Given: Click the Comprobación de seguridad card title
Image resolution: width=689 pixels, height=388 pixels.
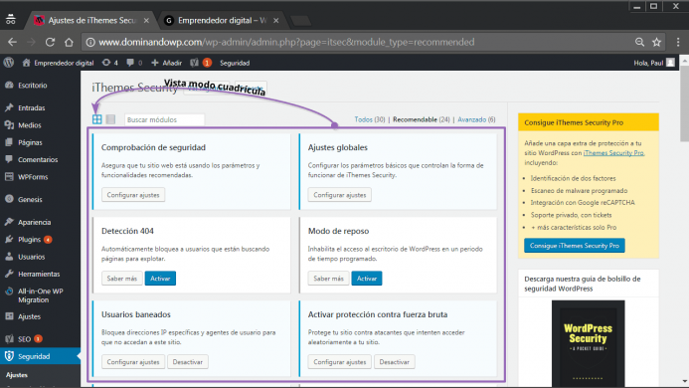Looking at the screenshot, I should pyautogui.click(x=153, y=147).
